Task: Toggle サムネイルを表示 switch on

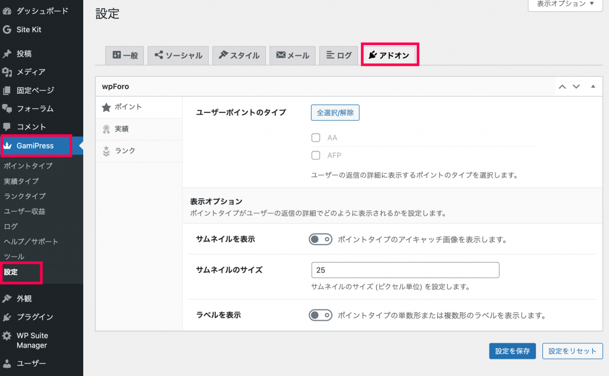Action: 321,239
